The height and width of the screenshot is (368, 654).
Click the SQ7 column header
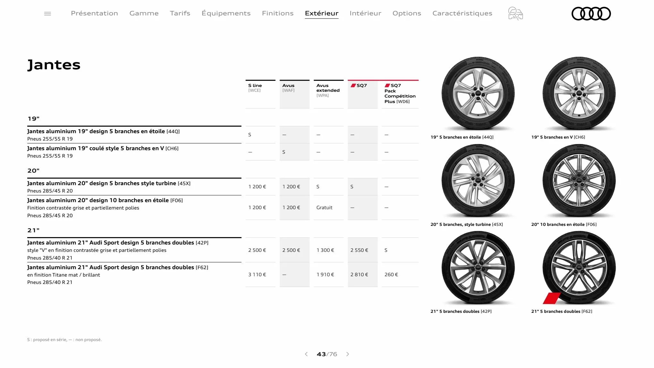click(363, 94)
